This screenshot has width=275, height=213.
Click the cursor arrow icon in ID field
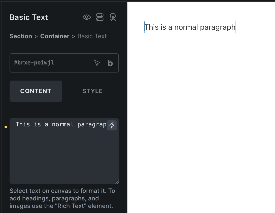pos(97,63)
